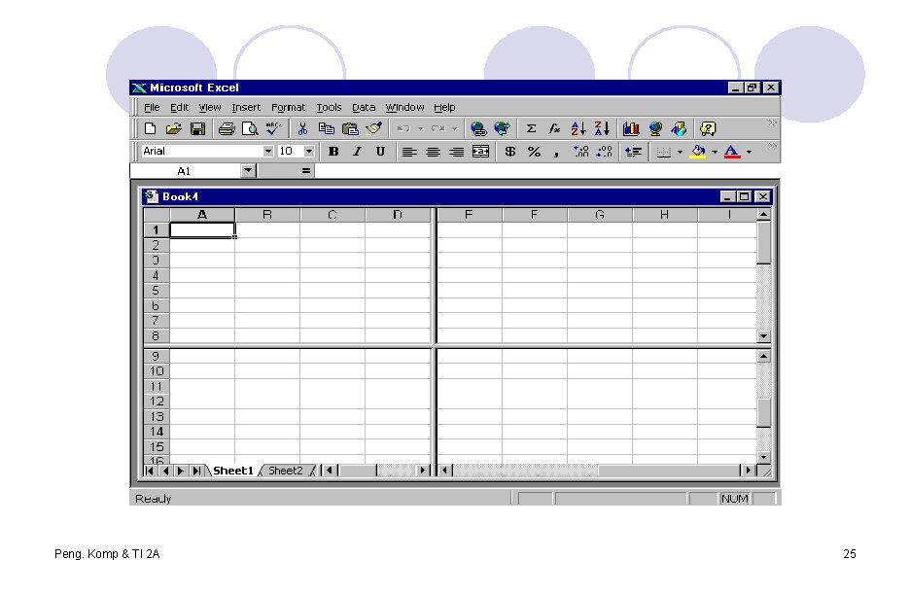This screenshot has height=595, width=910.
Task: Open the Insert menu
Action: pyautogui.click(x=246, y=107)
